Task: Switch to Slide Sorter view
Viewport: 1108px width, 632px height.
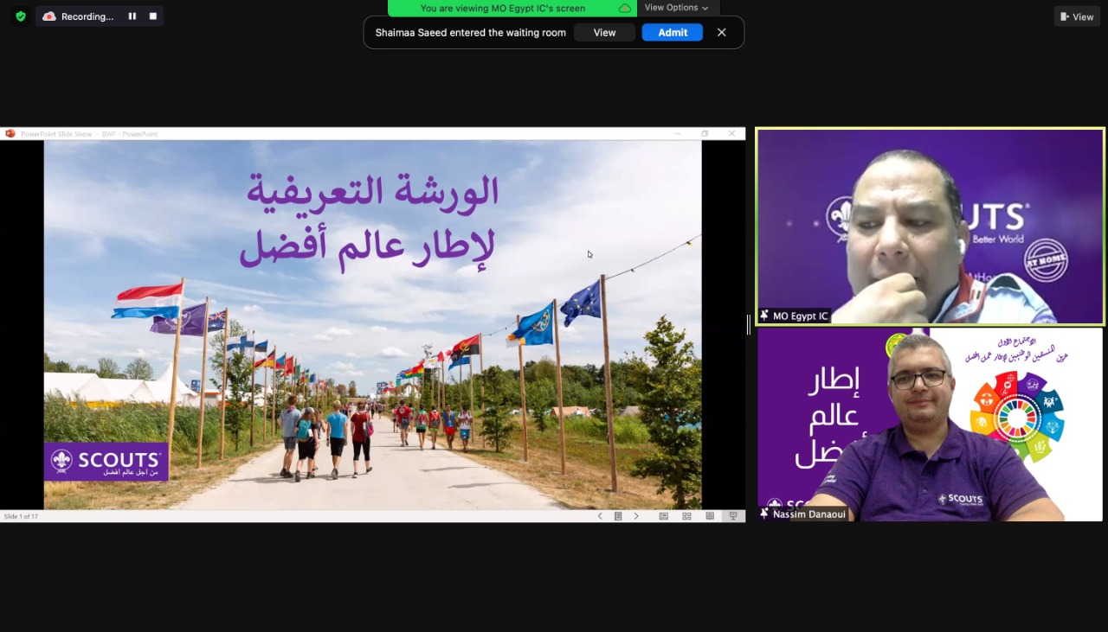Action: click(686, 516)
